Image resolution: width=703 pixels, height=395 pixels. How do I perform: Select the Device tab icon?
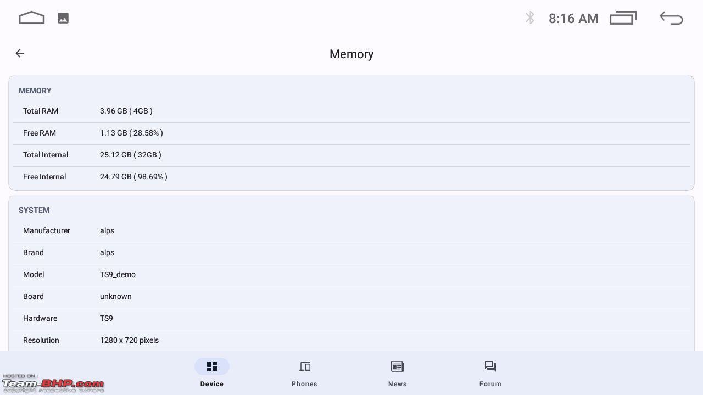[x=212, y=366]
